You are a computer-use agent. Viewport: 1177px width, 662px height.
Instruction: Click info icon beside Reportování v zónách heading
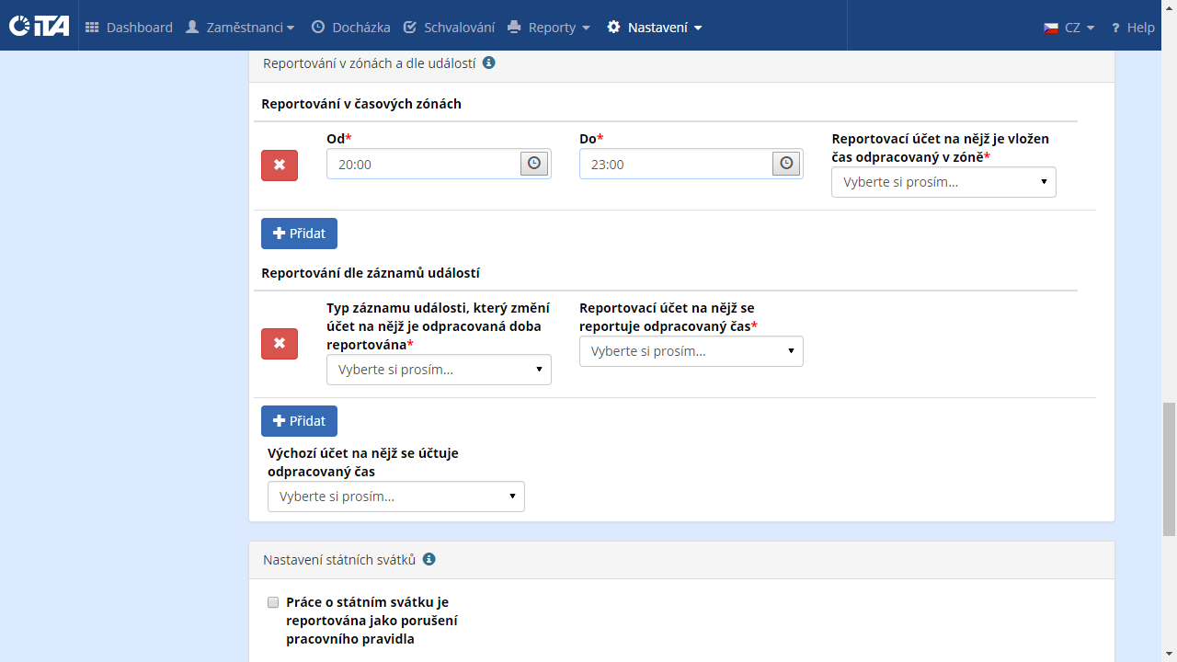(489, 63)
